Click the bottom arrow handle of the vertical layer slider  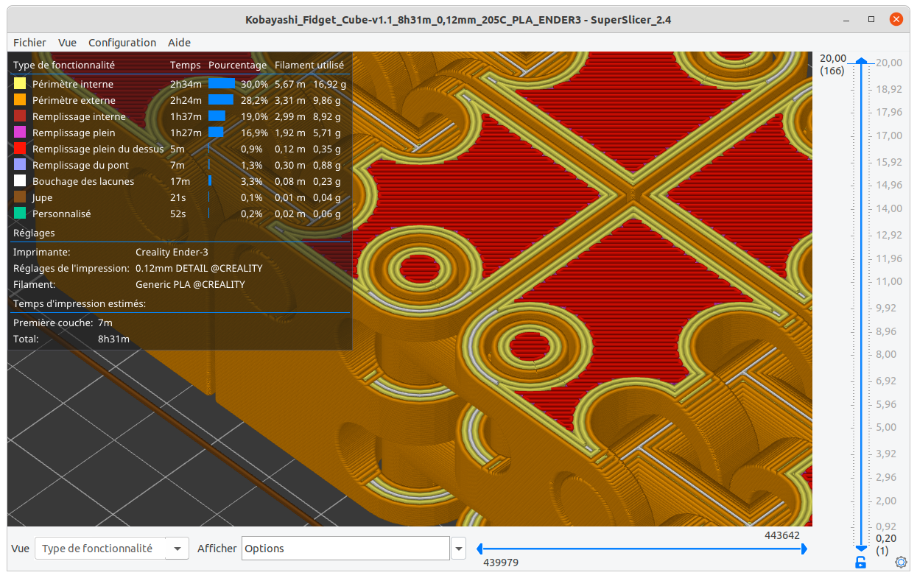tap(861, 549)
